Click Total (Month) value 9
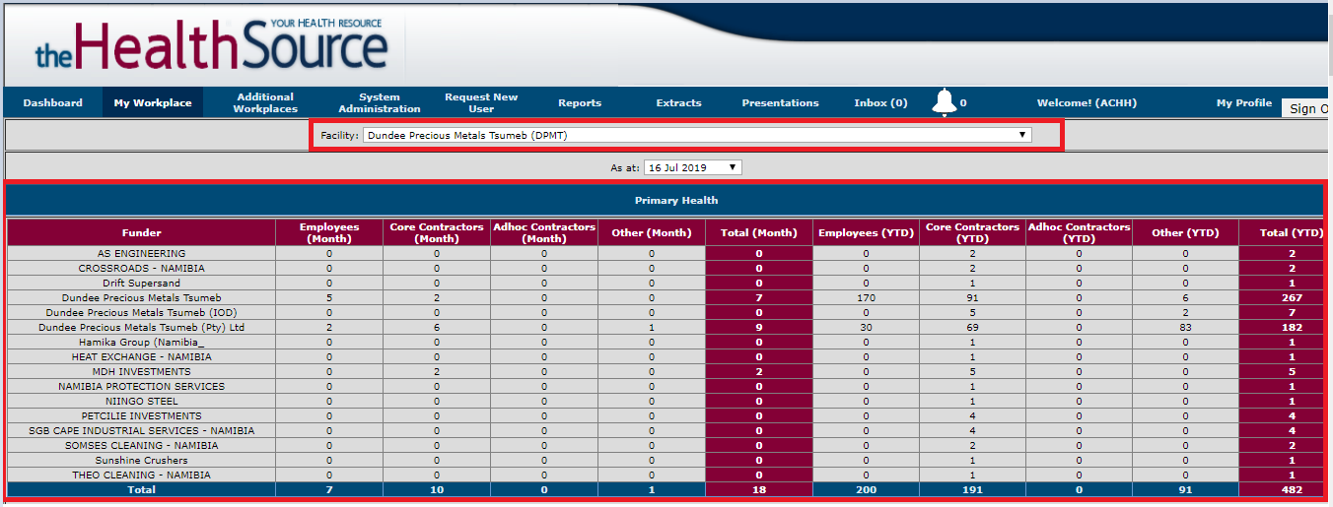Screen dimensions: 1333x507 tap(759, 328)
